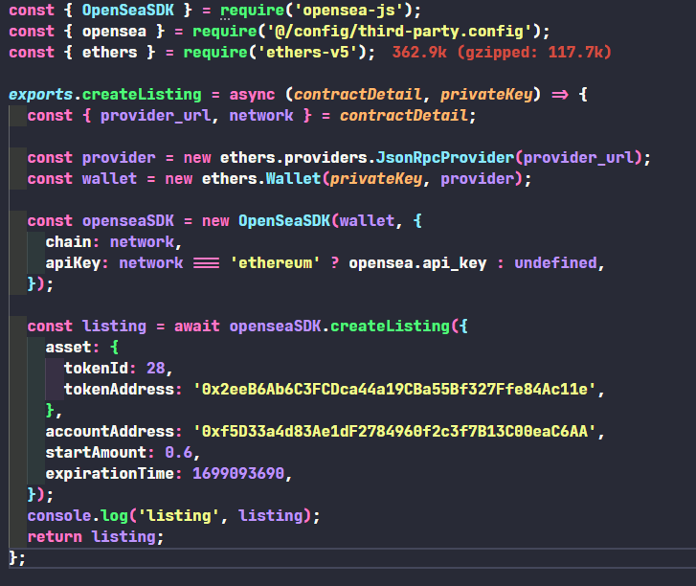Image resolution: width=696 pixels, height=586 pixels.
Task: Click provider_url in the destructuring line
Action: click(155, 116)
